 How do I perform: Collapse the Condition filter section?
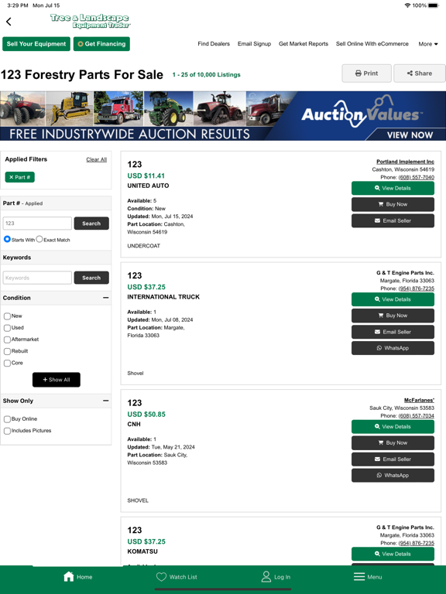point(106,298)
